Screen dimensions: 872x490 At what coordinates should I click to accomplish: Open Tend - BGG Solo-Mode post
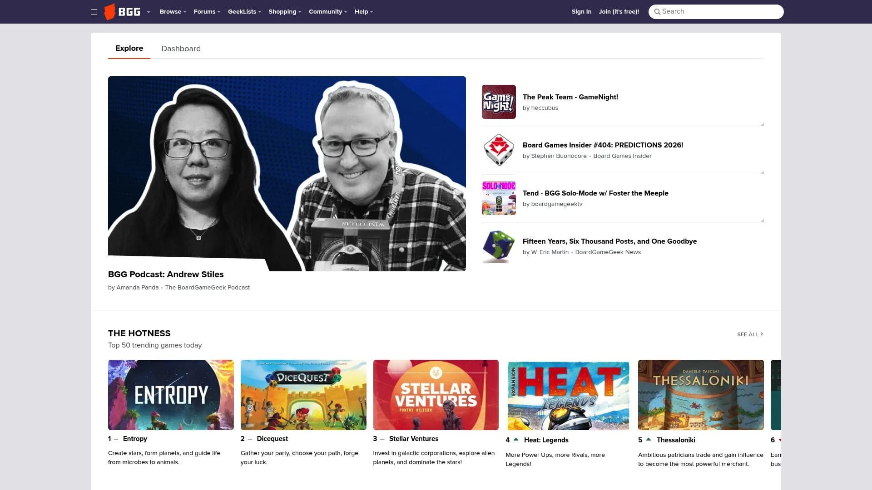click(x=595, y=193)
